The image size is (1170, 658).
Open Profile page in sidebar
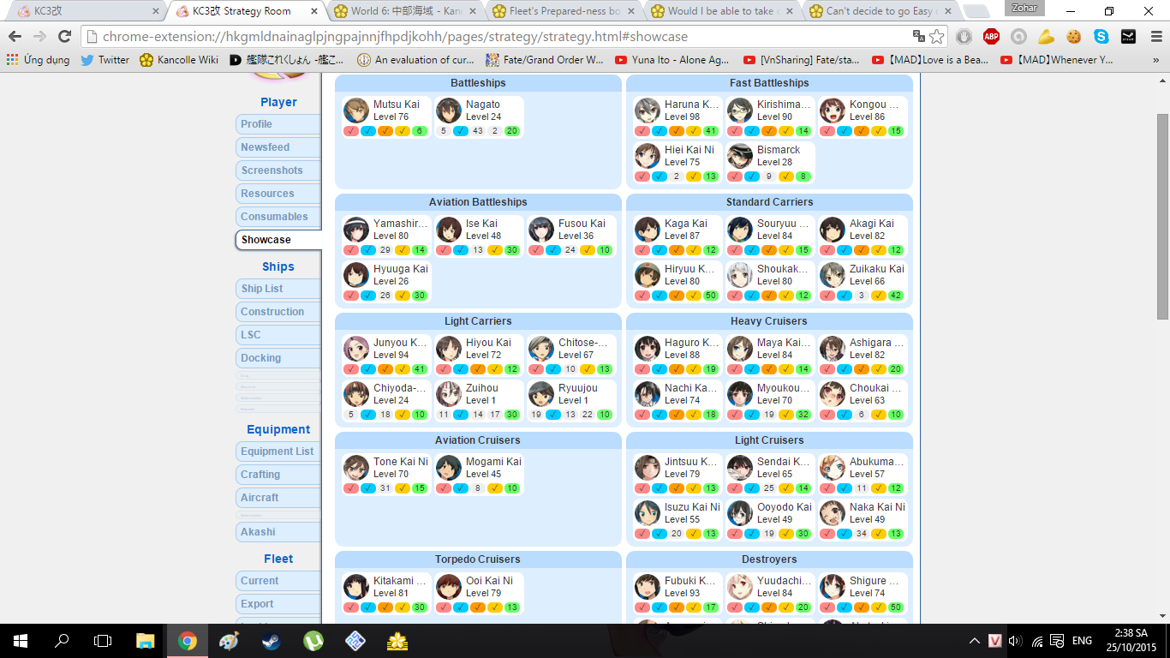278,124
